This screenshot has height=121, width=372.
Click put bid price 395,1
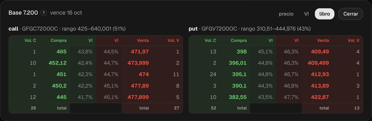click(x=240, y=74)
